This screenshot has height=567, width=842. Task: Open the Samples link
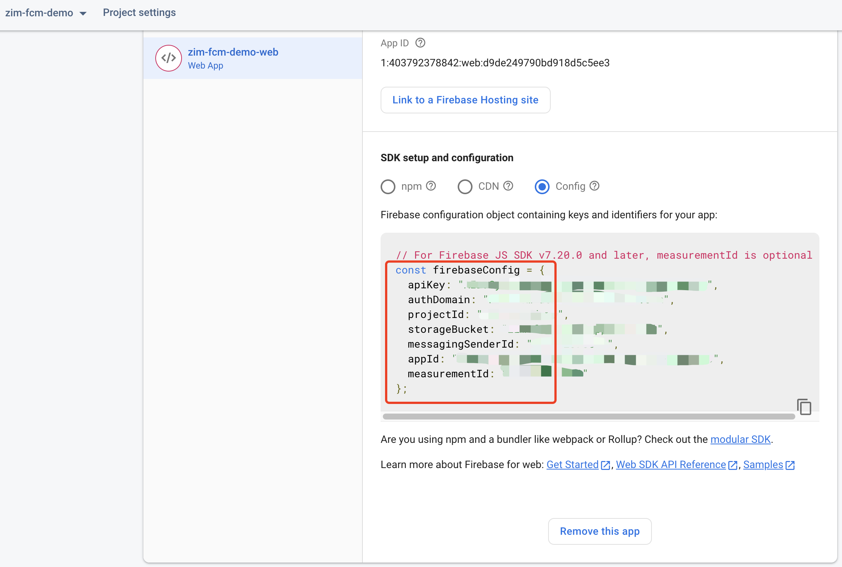point(763,465)
